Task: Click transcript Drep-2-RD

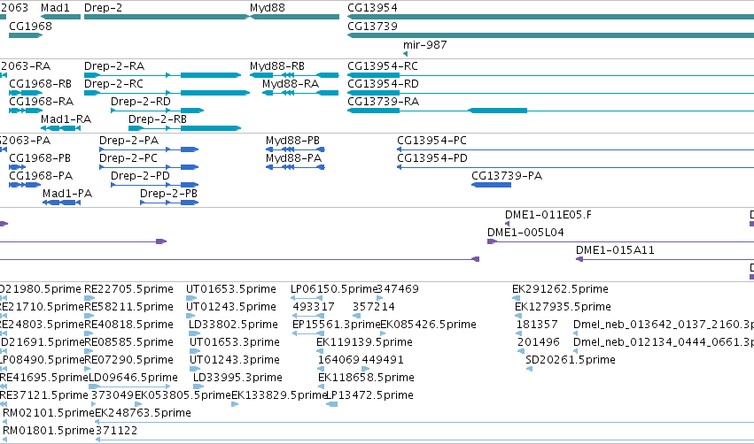Action: click(x=157, y=111)
